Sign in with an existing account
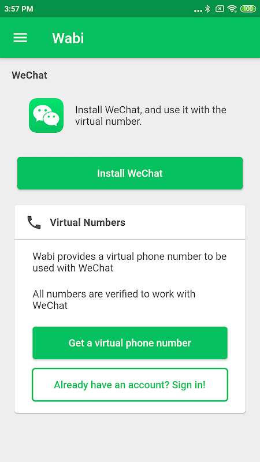 point(130,385)
